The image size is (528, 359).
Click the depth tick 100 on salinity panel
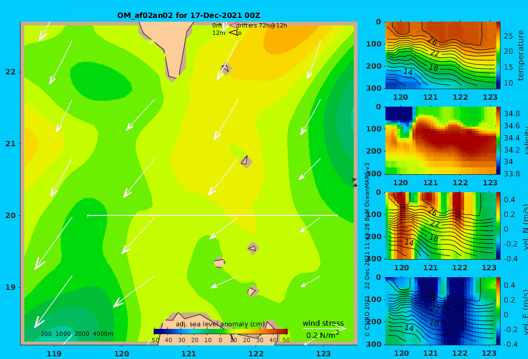coord(374,129)
